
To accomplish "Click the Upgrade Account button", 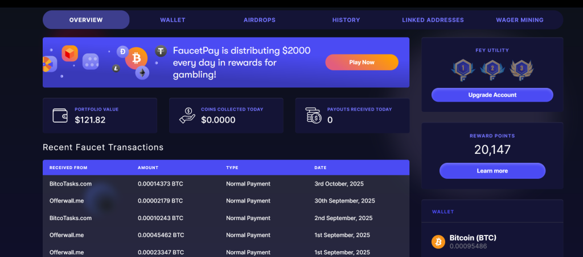I will pos(492,95).
